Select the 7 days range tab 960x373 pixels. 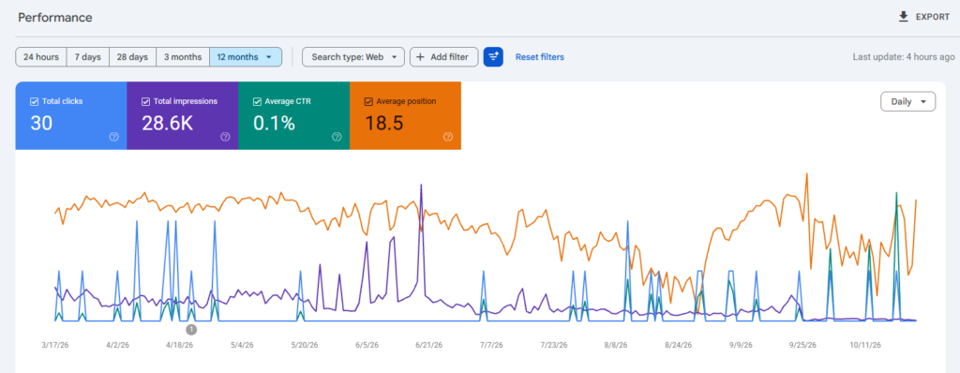(x=87, y=57)
